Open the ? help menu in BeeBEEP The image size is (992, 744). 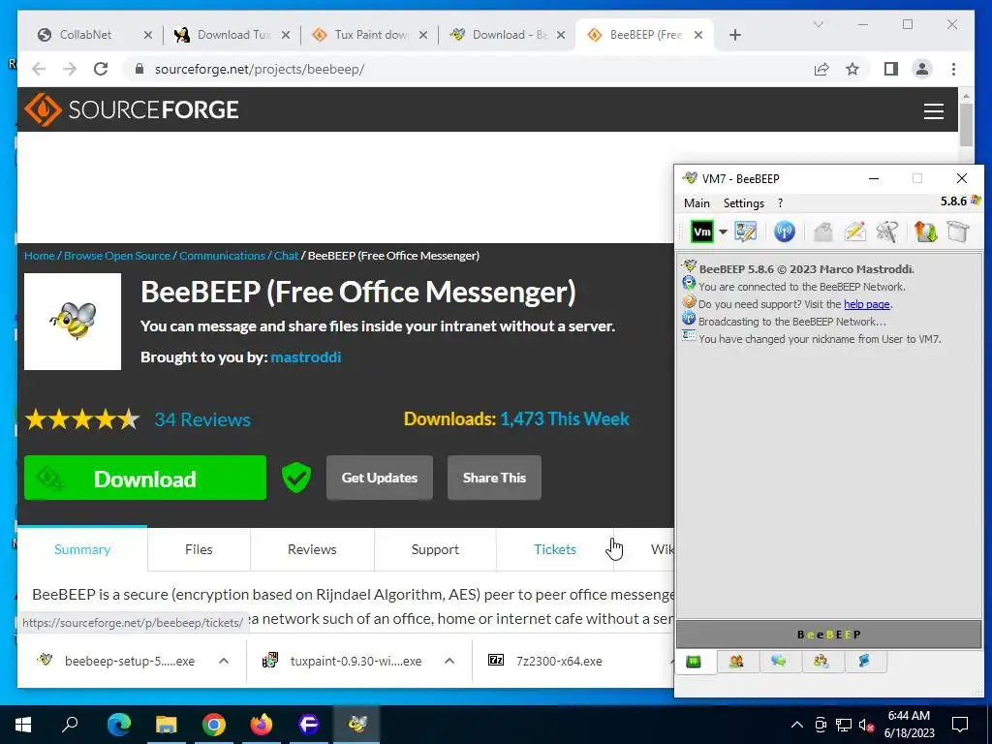point(780,203)
